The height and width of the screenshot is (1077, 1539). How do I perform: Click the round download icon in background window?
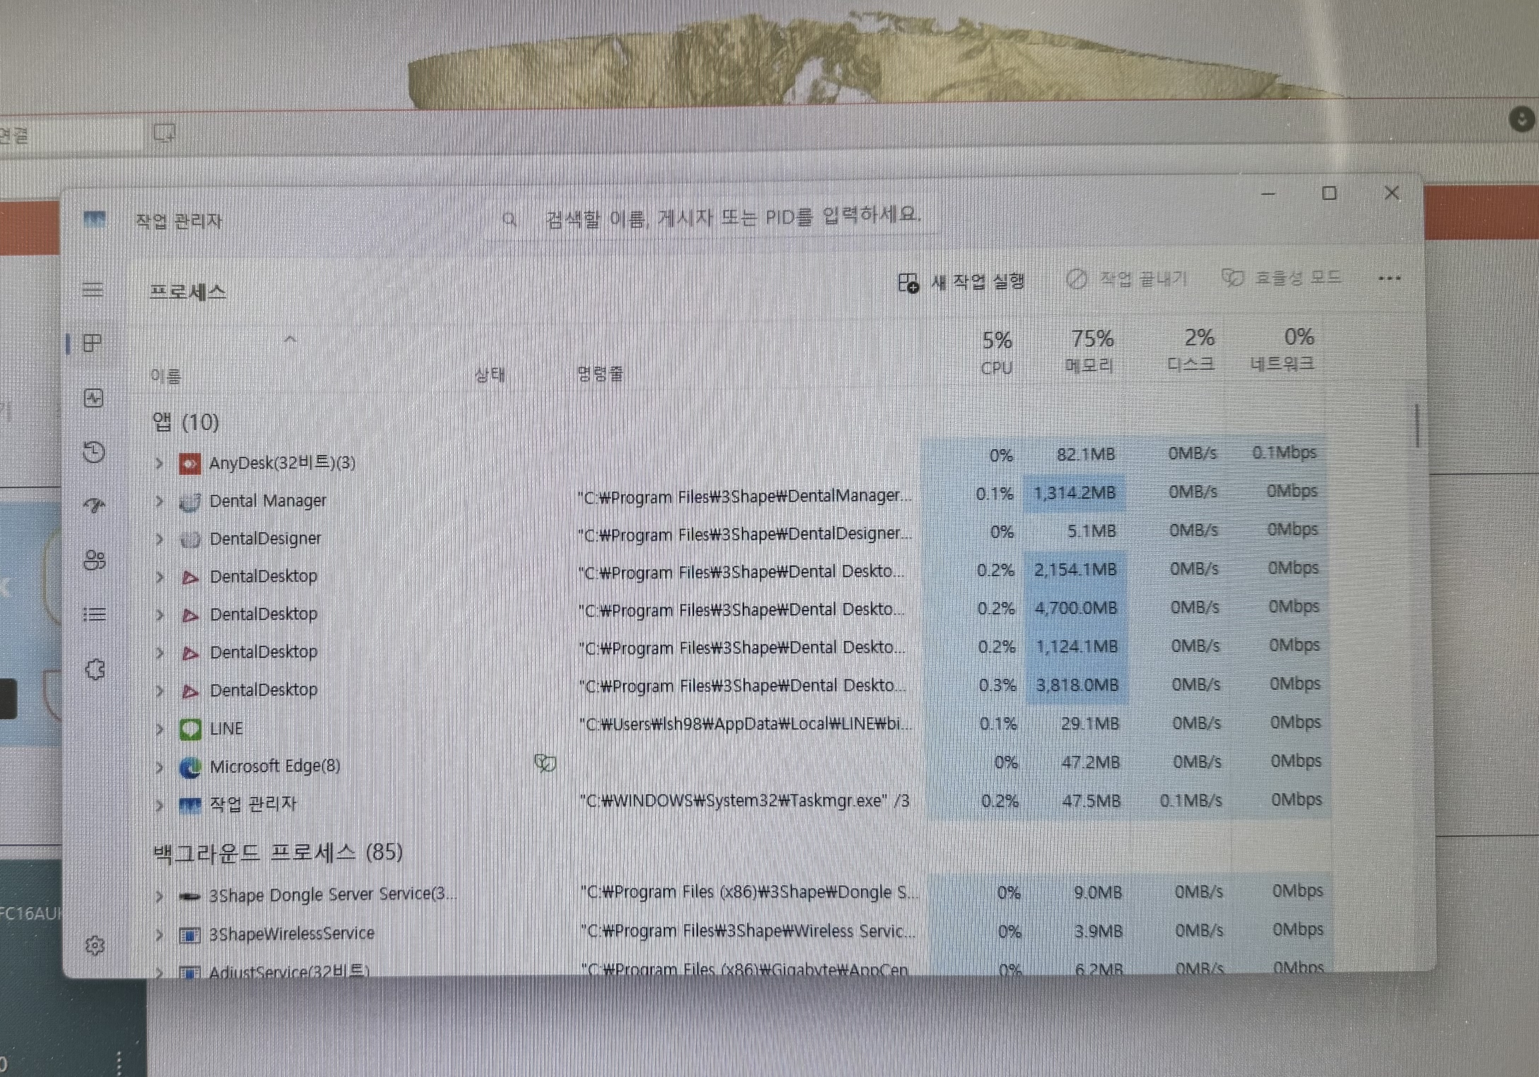point(1522,120)
